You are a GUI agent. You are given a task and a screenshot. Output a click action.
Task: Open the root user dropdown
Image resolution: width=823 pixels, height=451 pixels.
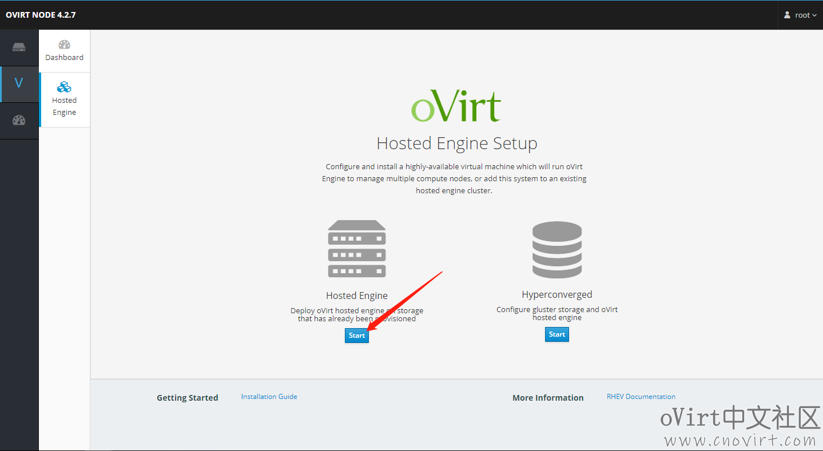point(800,15)
